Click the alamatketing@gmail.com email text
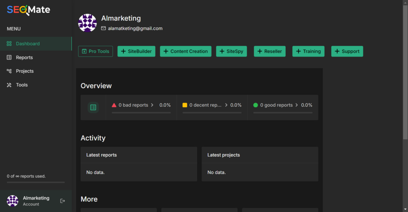408x212 pixels. [135, 28]
